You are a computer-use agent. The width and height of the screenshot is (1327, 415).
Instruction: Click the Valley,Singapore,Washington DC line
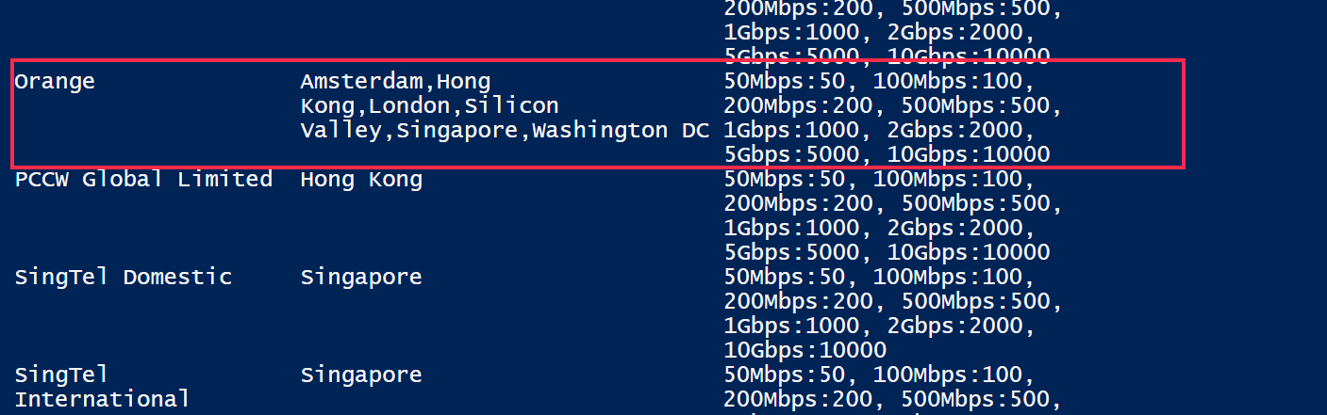click(505, 130)
